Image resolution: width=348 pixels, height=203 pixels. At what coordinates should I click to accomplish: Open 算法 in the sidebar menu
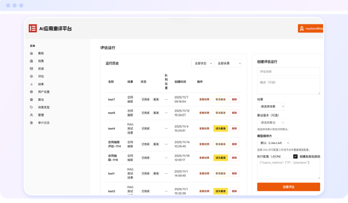click(41, 99)
